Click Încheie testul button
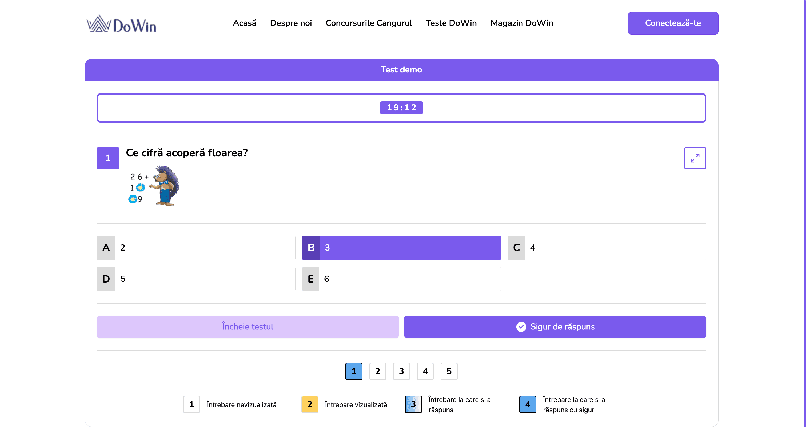This screenshot has width=806, height=442. tap(248, 327)
